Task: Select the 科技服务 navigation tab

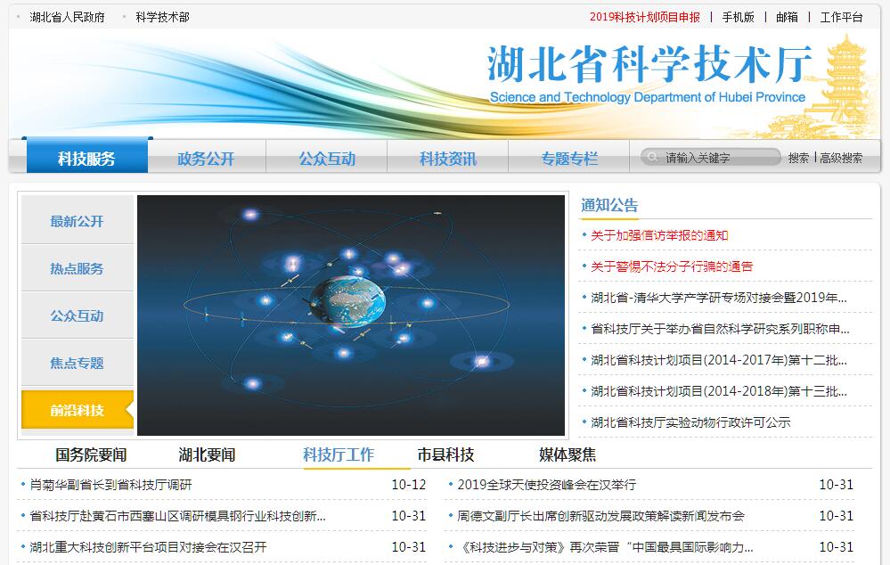Action: tap(86, 158)
